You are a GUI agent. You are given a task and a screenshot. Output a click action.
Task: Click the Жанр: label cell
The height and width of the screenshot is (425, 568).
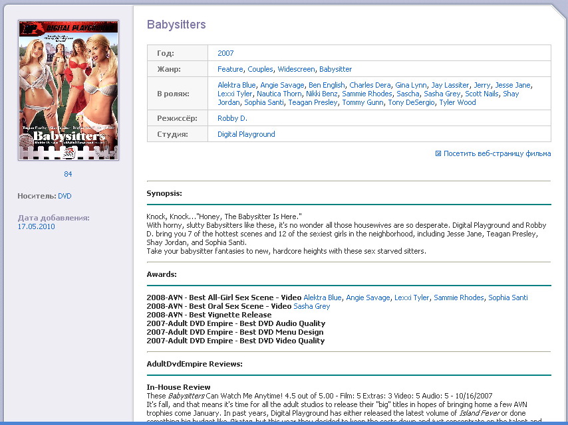point(178,69)
